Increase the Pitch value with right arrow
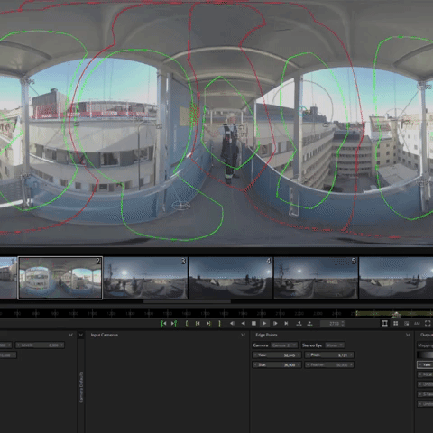Screen dimensions: 433x433 pyautogui.click(x=351, y=355)
